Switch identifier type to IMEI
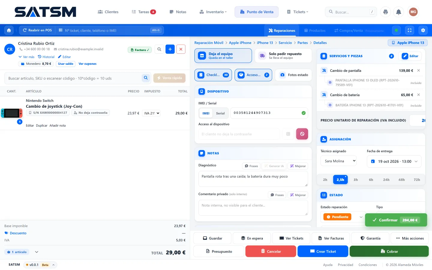This screenshot has height=270, width=432. click(x=206, y=113)
